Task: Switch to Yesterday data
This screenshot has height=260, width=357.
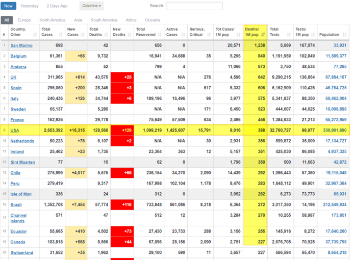Action: coord(29,6)
